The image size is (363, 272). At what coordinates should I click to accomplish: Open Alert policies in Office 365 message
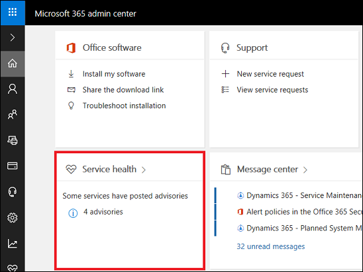(x=304, y=212)
